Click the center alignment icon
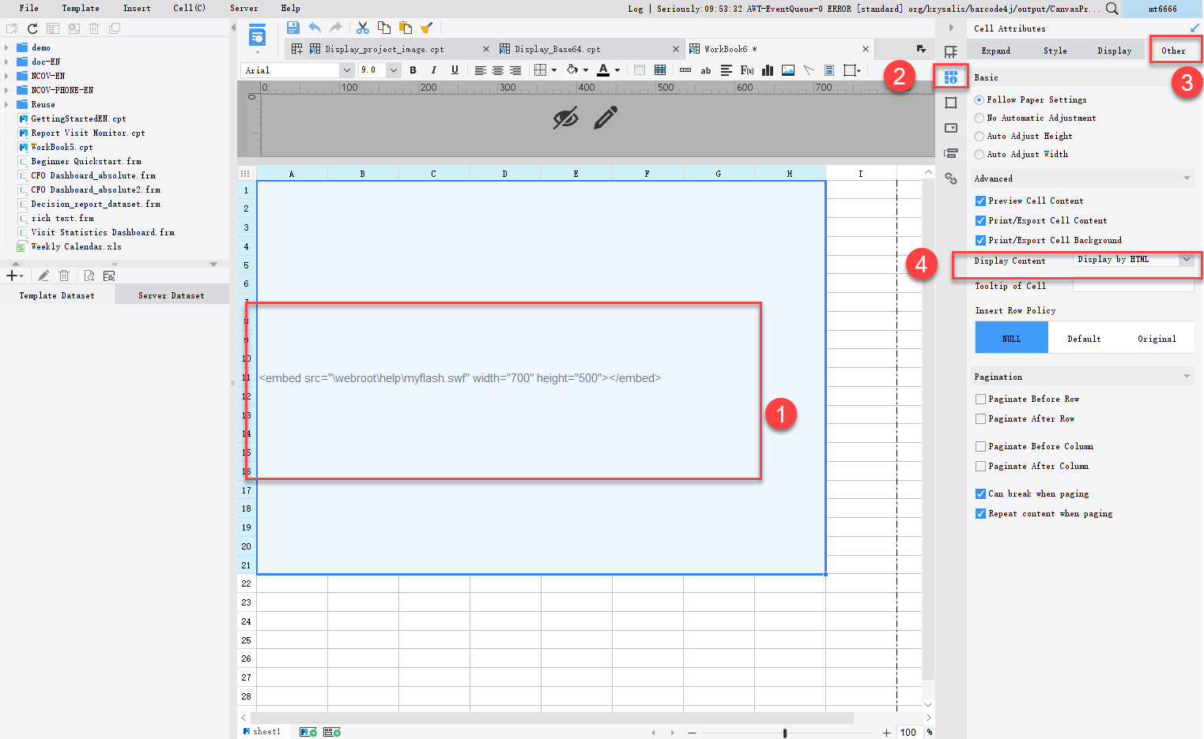Screen dimensions: 1204x739 point(497,70)
